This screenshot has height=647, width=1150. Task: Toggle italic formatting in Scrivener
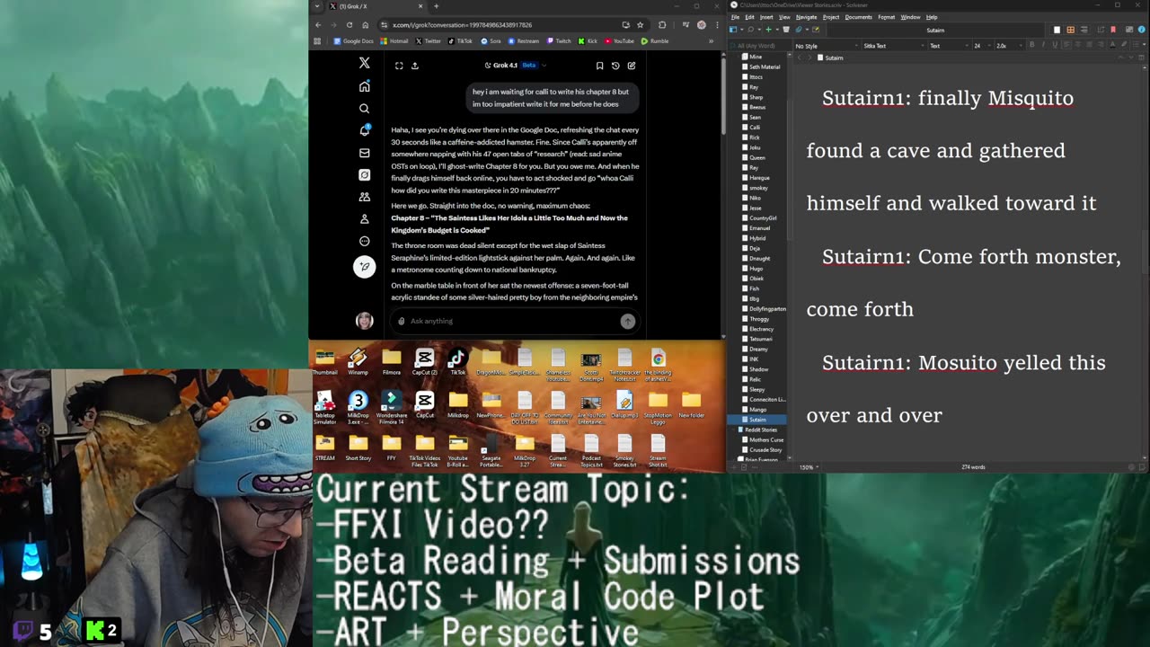[1043, 45]
